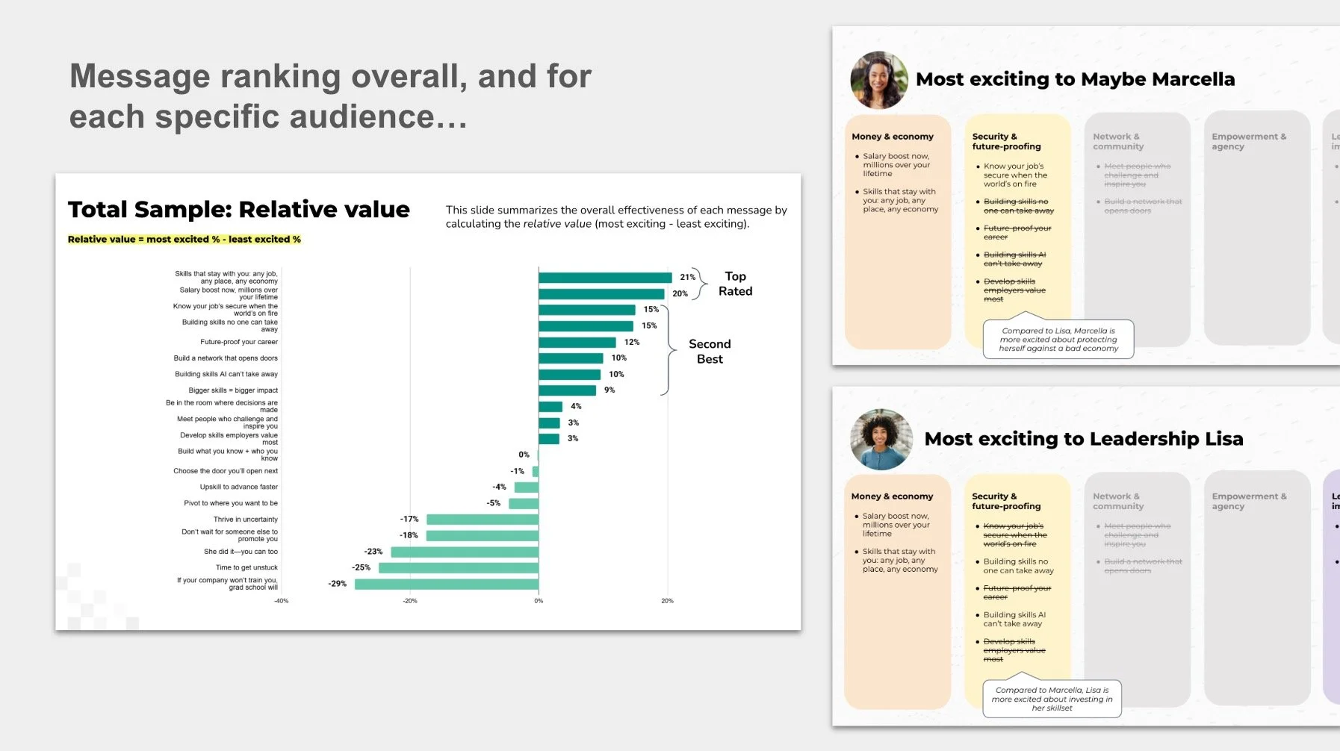
Task: Click the "Most exciting to Leadership Lisa" heading
Action: click(1084, 439)
